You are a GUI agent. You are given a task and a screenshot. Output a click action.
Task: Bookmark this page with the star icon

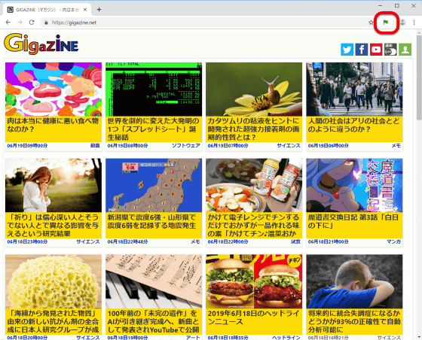pyautogui.click(x=371, y=23)
